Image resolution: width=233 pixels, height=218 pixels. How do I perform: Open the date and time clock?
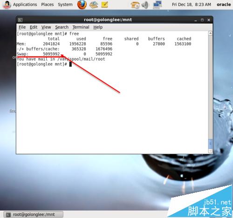(x=192, y=5)
